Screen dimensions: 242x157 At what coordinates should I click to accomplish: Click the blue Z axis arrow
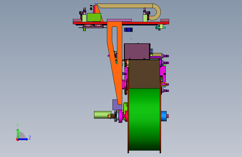[x=23, y=139]
